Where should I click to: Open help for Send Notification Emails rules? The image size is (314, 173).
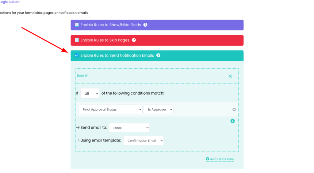158,55
